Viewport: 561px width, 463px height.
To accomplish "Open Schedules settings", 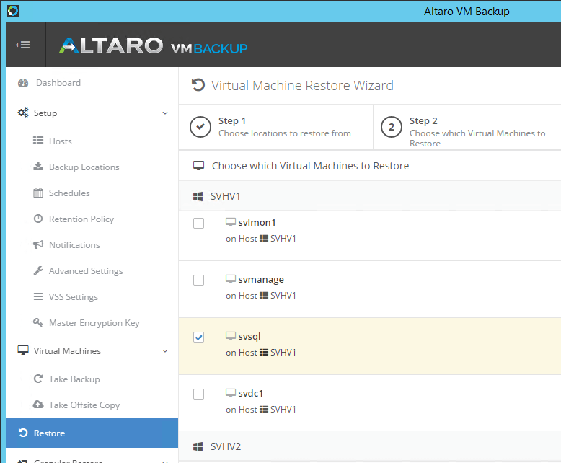I will (69, 193).
